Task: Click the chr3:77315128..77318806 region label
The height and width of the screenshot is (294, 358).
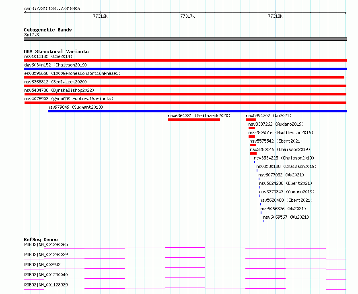Action: pyautogui.click(x=52, y=9)
